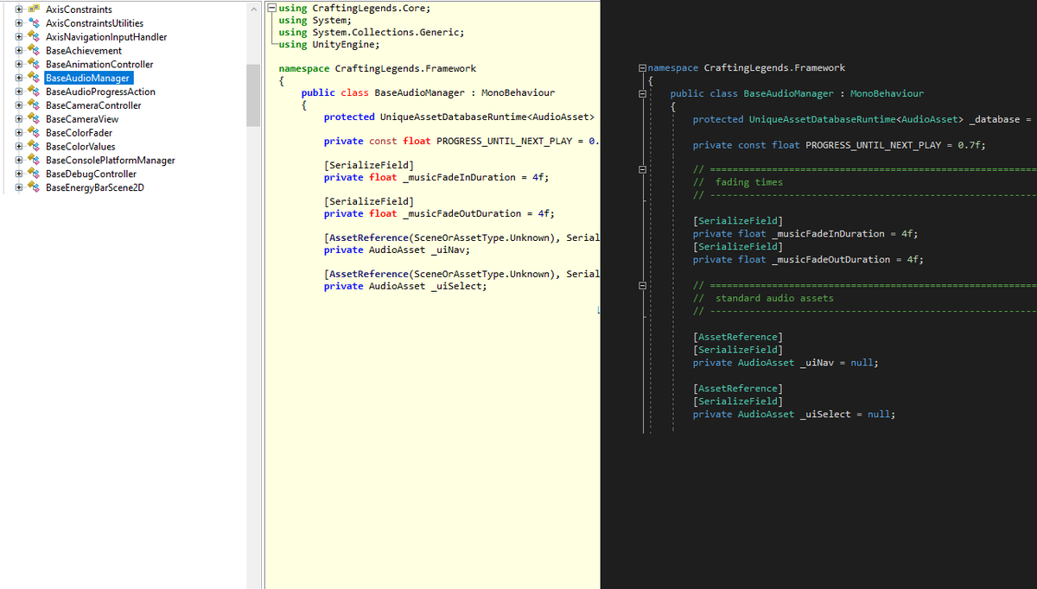Click 'private float _musicFadeInDuration = 4f;' in light panel
Viewport: 1037px width, 589px height.
coord(436,177)
